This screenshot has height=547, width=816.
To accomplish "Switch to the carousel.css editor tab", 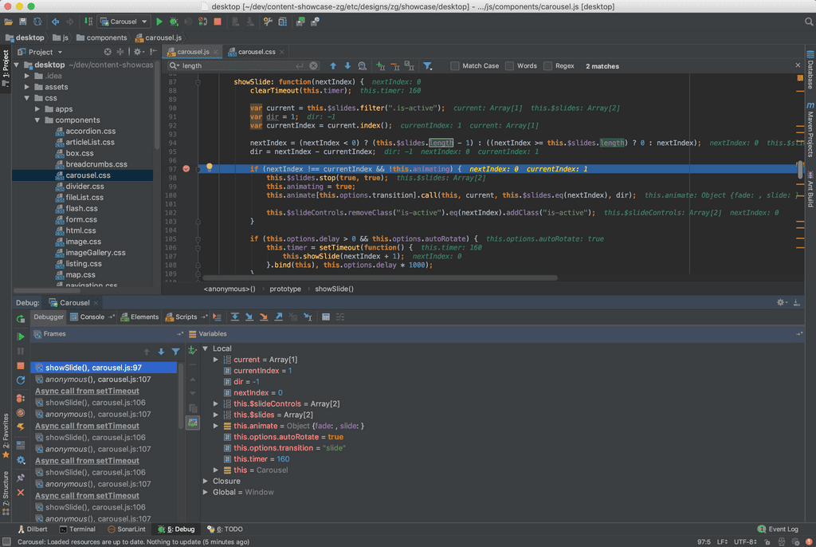I will (256, 50).
